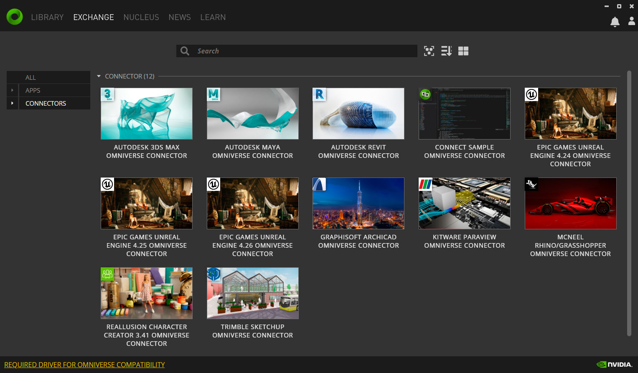
Task: Click the Connect Sample connector title
Action: (x=465, y=152)
